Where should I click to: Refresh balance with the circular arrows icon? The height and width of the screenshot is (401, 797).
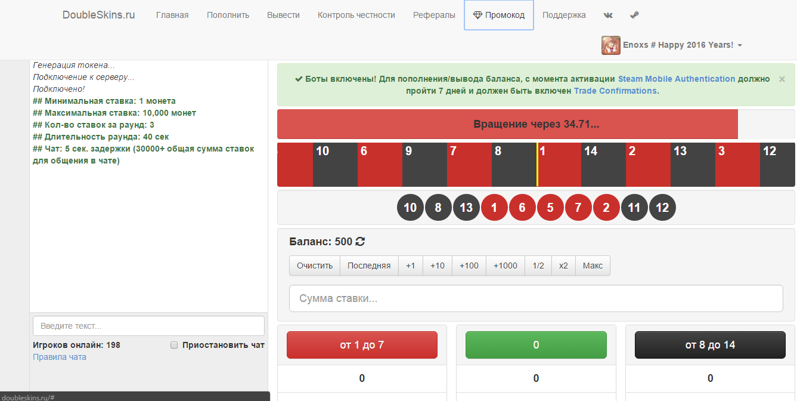pos(360,242)
